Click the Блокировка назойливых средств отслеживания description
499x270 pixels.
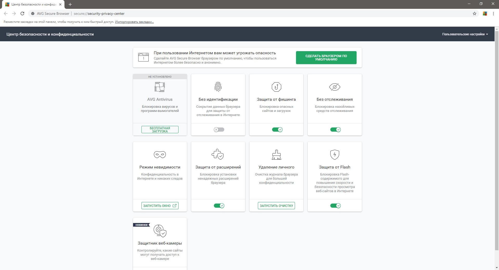(334, 109)
